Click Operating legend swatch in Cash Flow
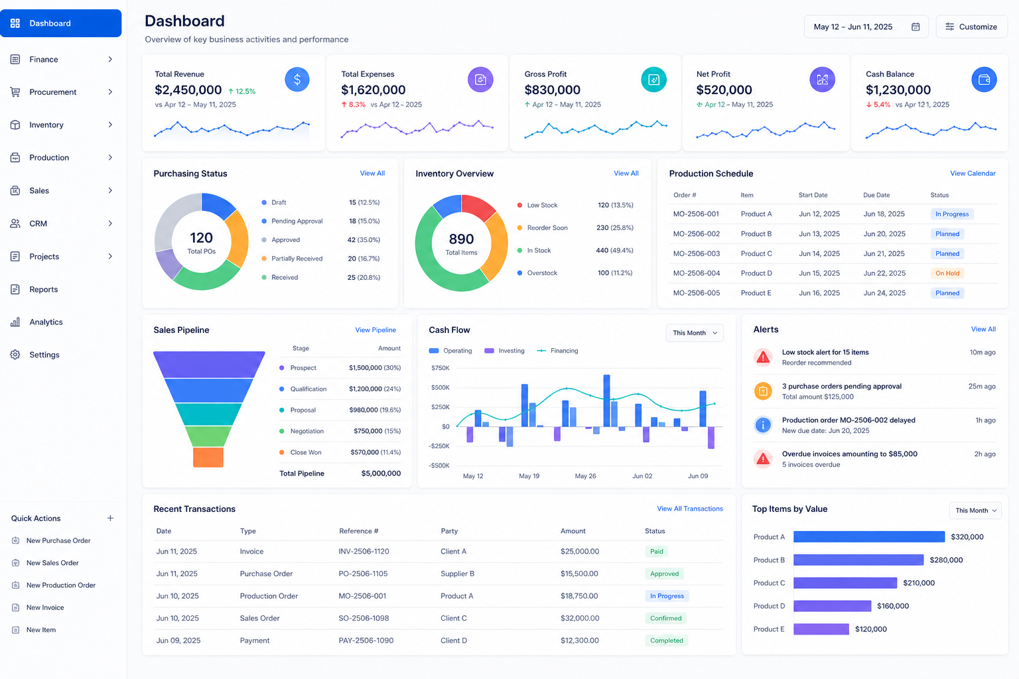The image size is (1019, 679). [x=434, y=351]
